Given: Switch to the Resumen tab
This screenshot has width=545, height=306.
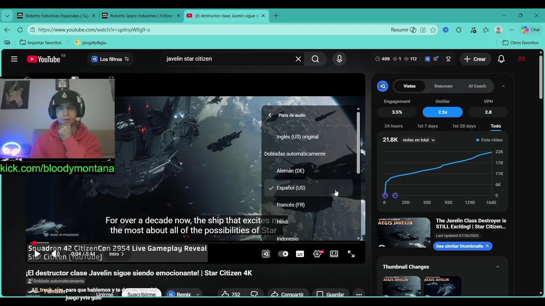Looking at the screenshot, I should pos(443,86).
